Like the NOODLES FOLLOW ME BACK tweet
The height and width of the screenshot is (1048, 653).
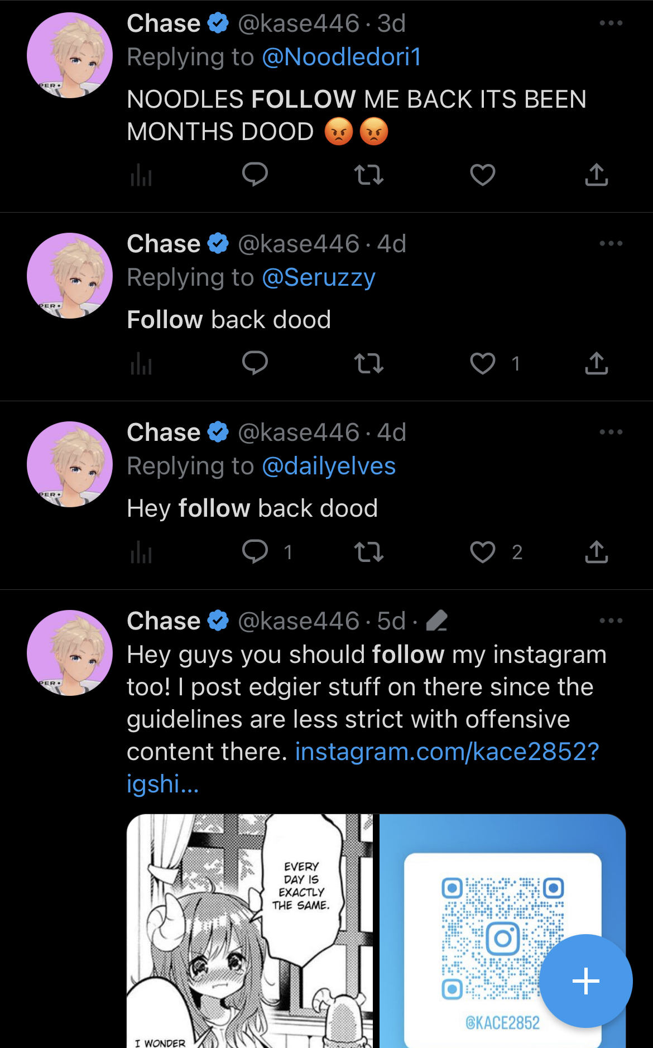[x=483, y=175]
